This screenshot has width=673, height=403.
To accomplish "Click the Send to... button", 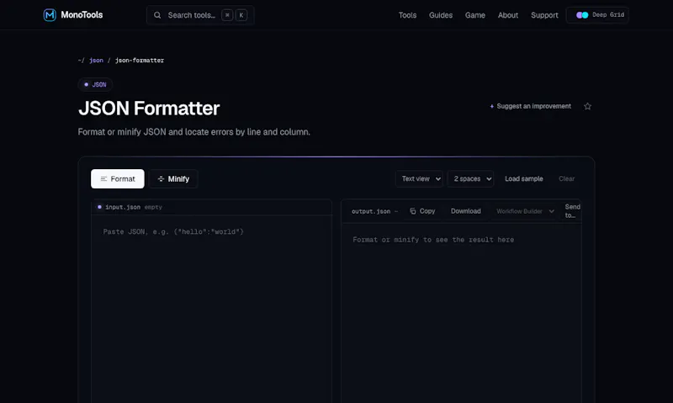I will click(573, 211).
